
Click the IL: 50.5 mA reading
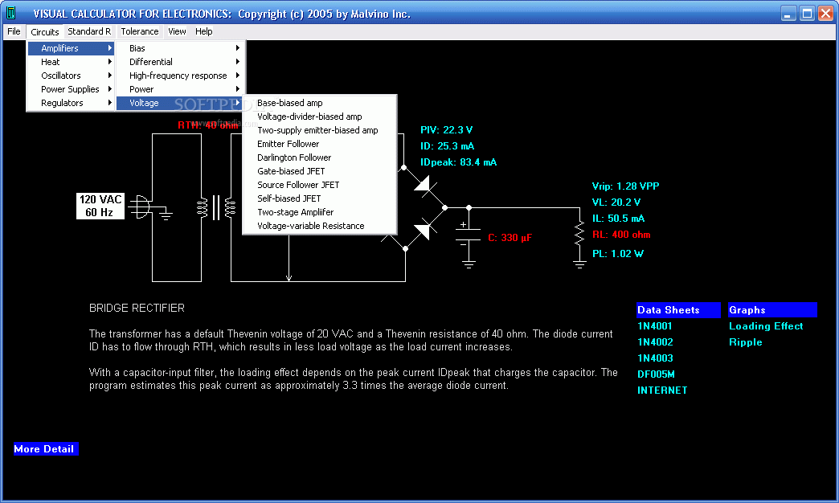tap(618, 219)
